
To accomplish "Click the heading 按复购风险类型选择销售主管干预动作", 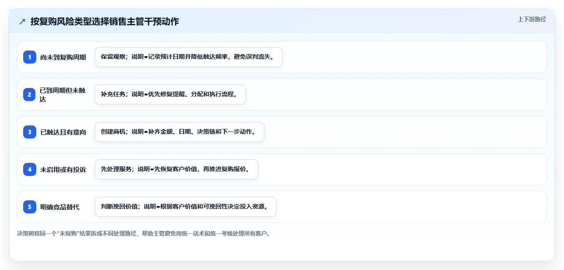I will [x=105, y=21].
